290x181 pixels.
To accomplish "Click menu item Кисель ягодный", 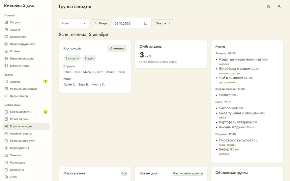I will pyautogui.click(x=232, y=127).
